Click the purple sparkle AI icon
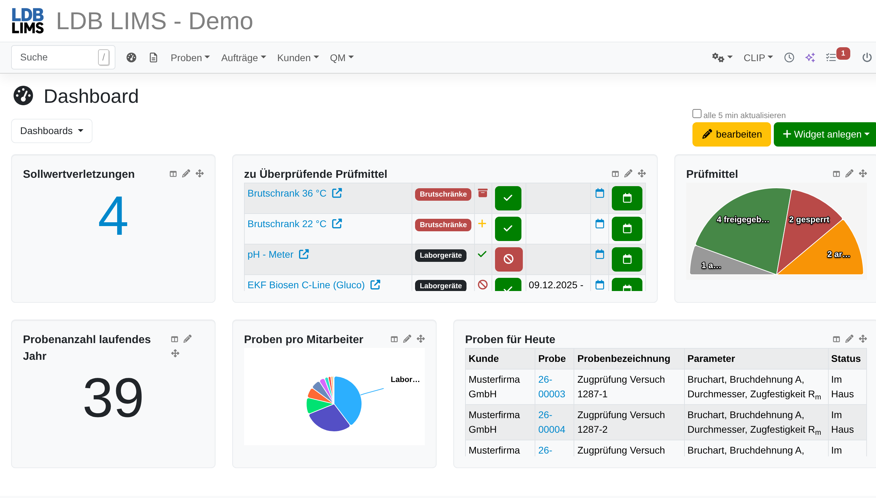This screenshot has width=876, height=498. pos(810,57)
